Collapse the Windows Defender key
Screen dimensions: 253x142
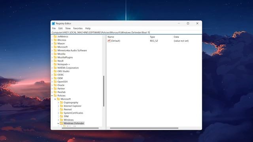(58, 123)
